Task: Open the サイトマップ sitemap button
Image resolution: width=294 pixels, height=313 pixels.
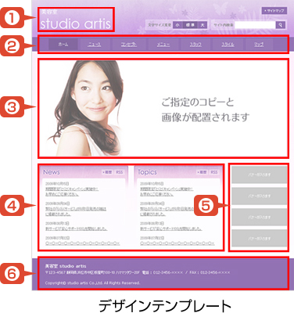Action: [x=274, y=11]
